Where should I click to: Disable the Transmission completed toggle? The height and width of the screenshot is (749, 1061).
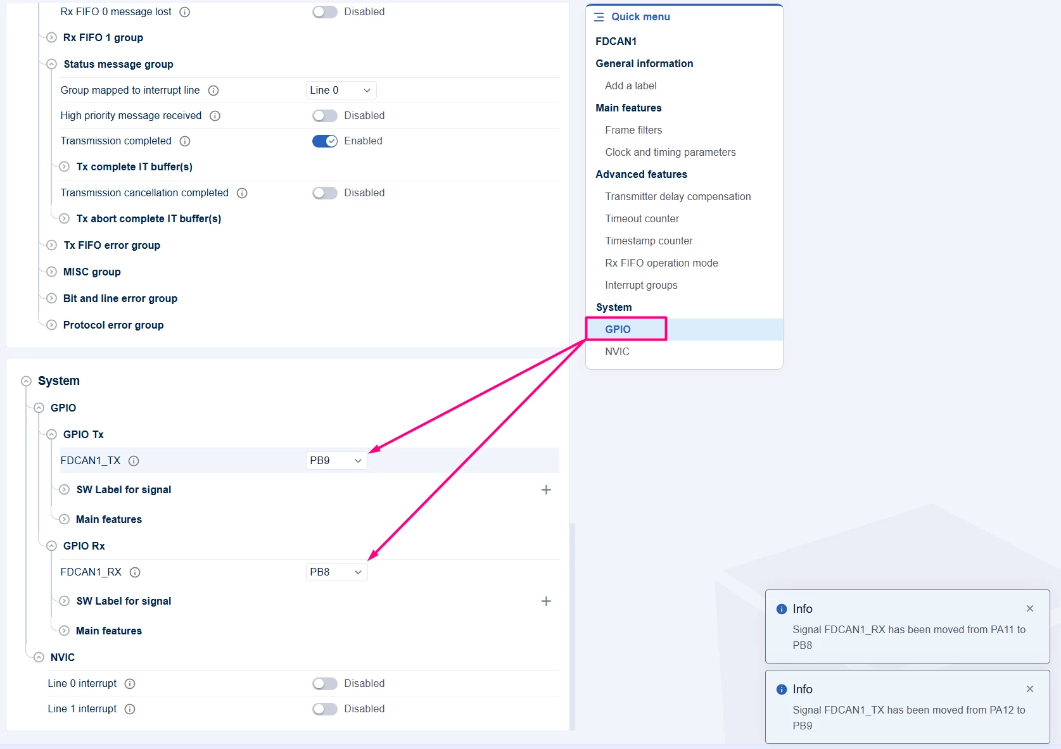[x=325, y=141]
